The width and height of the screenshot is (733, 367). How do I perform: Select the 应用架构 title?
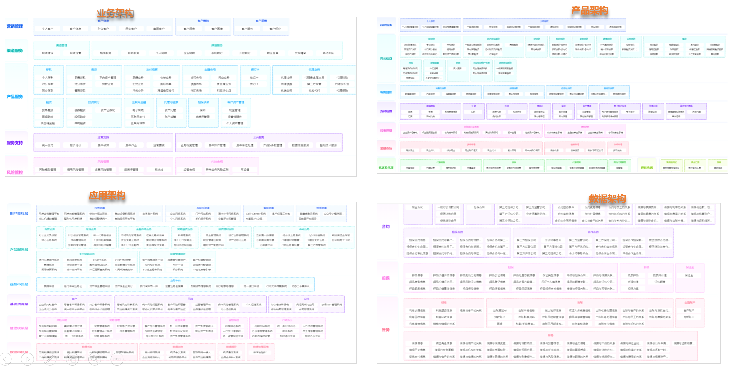coord(107,195)
